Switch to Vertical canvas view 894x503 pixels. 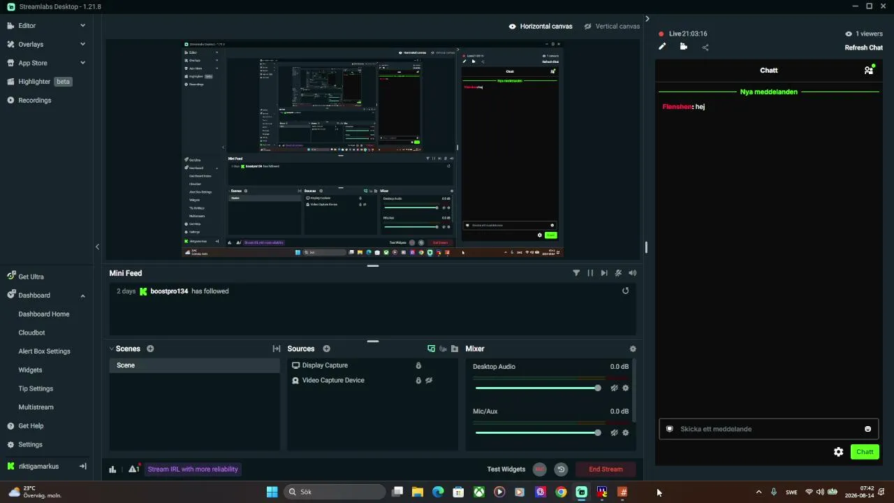612,27
